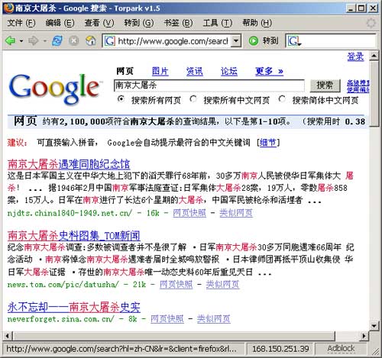Open the 工具 (T) tools menu

(218, 23)
